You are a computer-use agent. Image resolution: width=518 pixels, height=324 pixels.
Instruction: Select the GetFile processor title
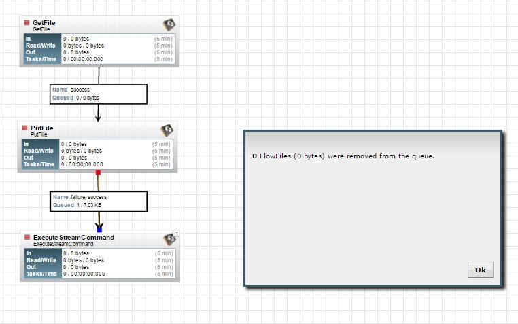(44, 23)
